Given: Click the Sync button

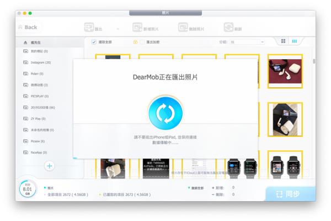Looking at the screenshot, I should 291,194.
